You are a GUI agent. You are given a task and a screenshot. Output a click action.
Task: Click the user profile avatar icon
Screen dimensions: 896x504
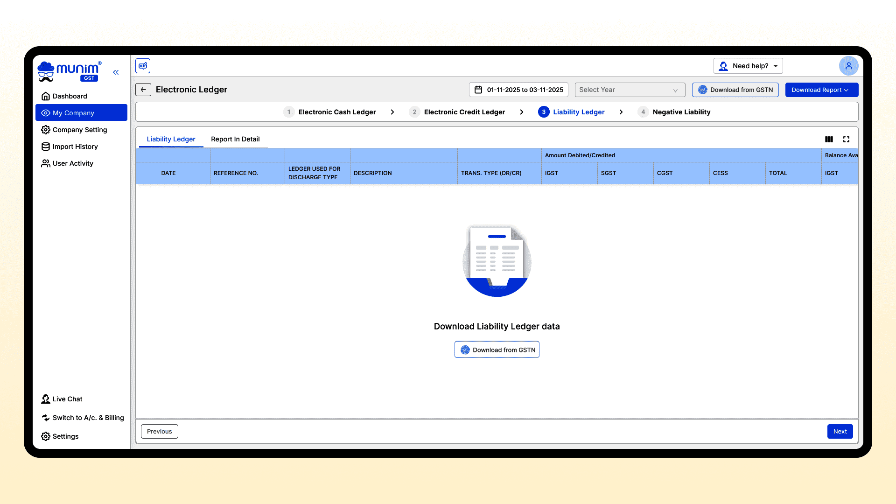coord(848,66)
